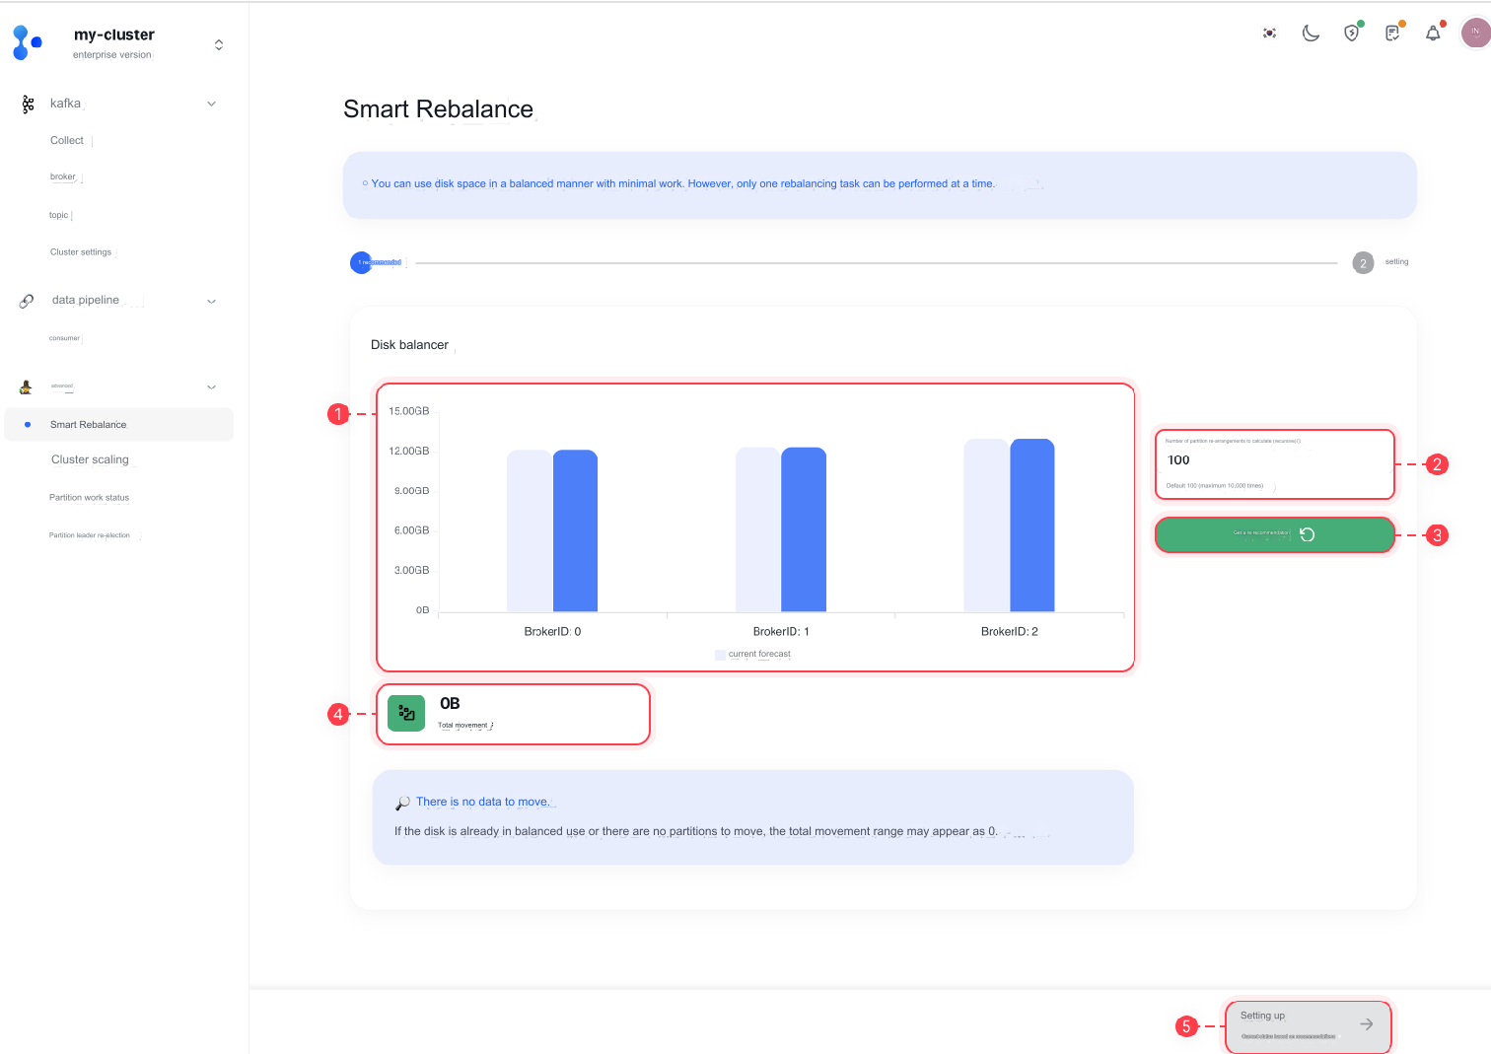The width and height of the screenshot is (1491, 1054).
Task: Collapse the data pipeline section chevron
Action: coord(211,301)
